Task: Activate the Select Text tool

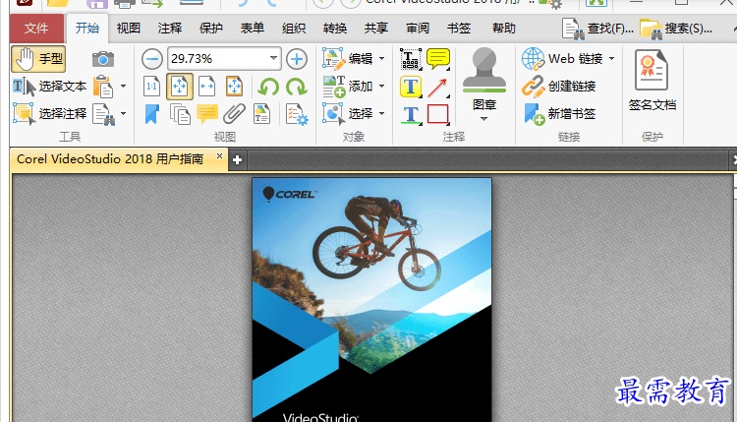Action: pyautogui.click(x=49, y=87)
